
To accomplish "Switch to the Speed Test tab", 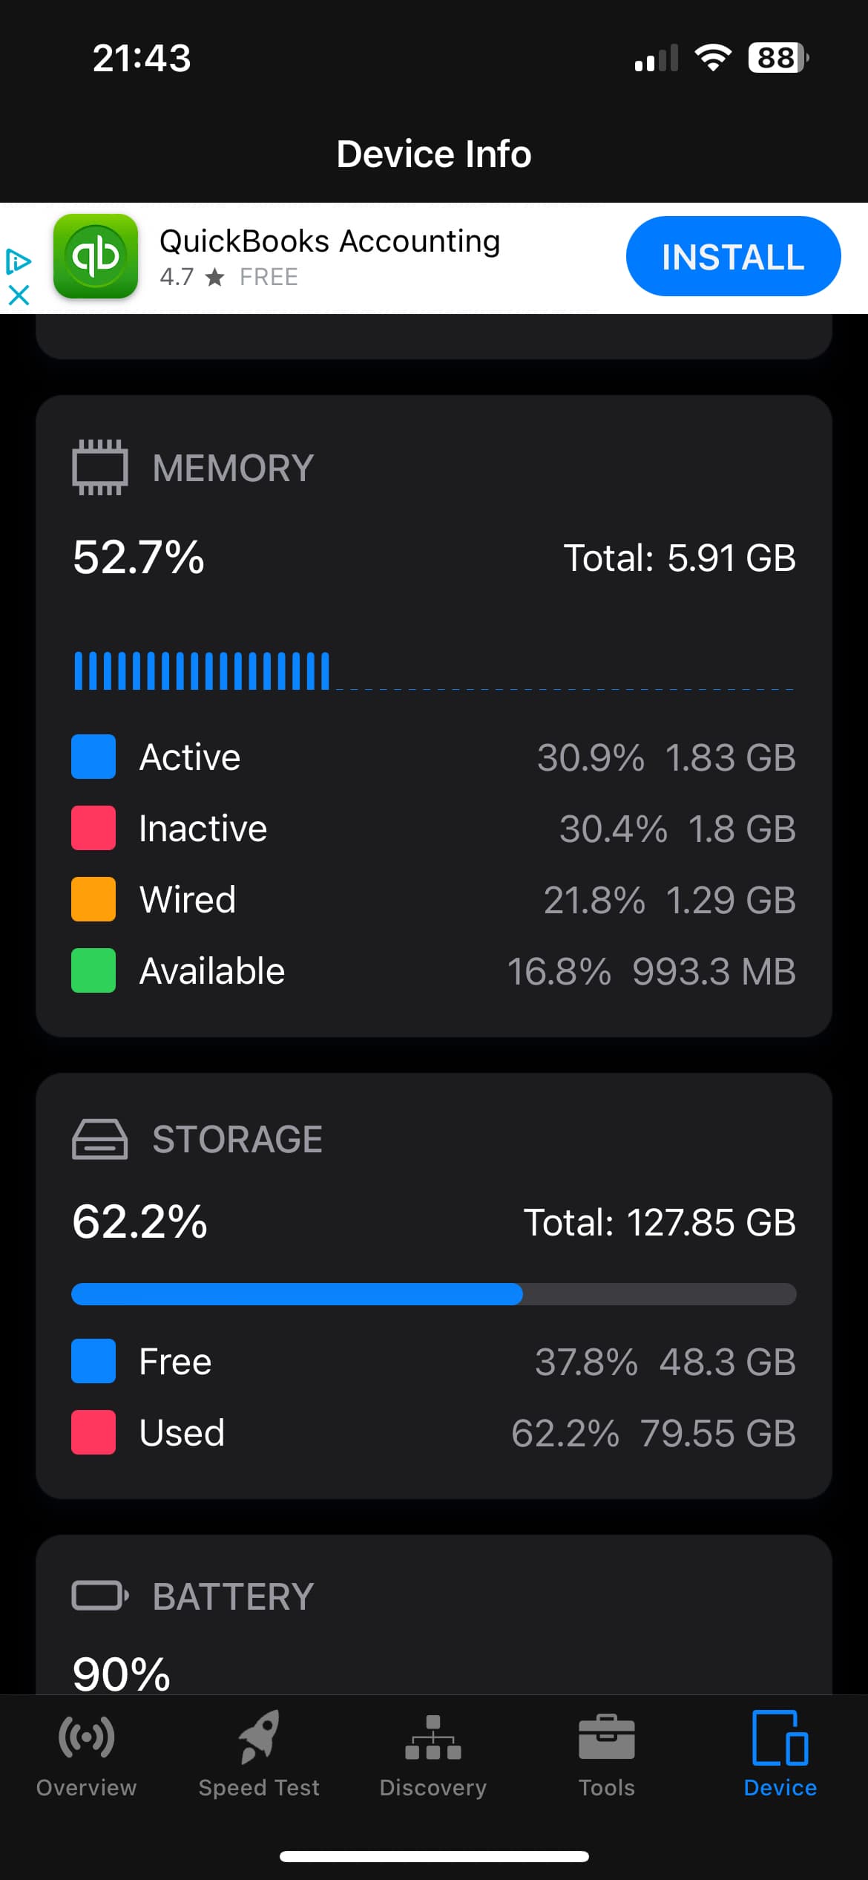I will [259, 1754].
